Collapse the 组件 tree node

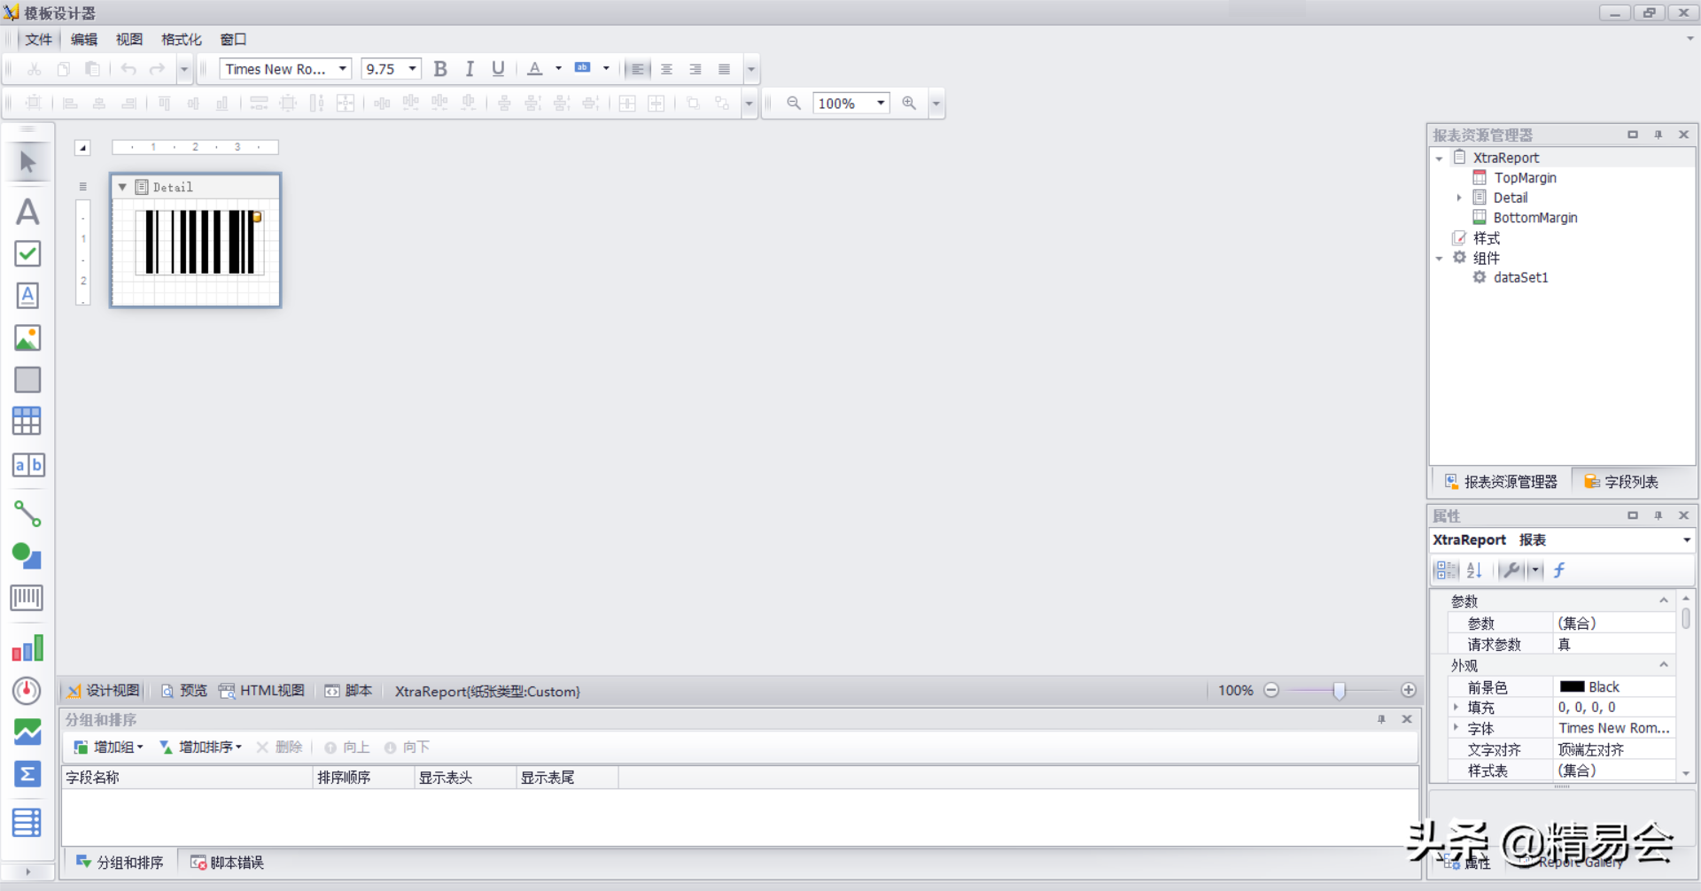(1439, 259)
